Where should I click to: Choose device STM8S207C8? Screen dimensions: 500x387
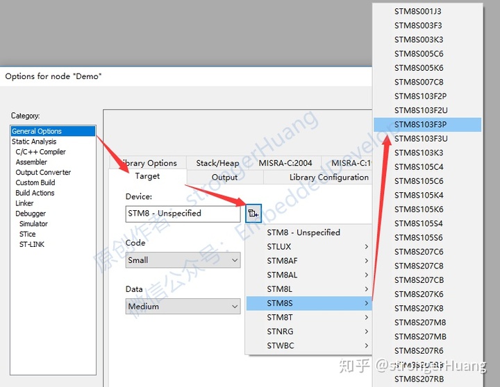coord(427,266)
